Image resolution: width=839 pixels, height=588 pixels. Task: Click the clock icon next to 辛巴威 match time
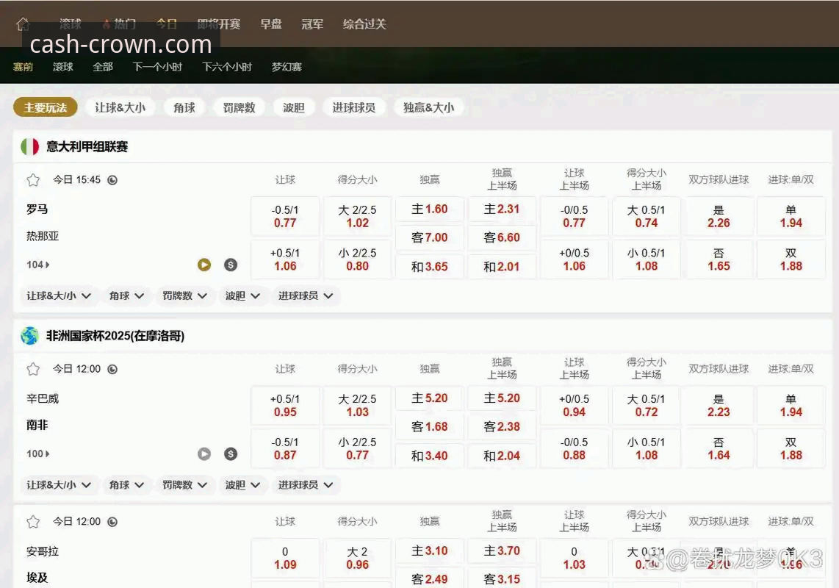pos(112,369)
